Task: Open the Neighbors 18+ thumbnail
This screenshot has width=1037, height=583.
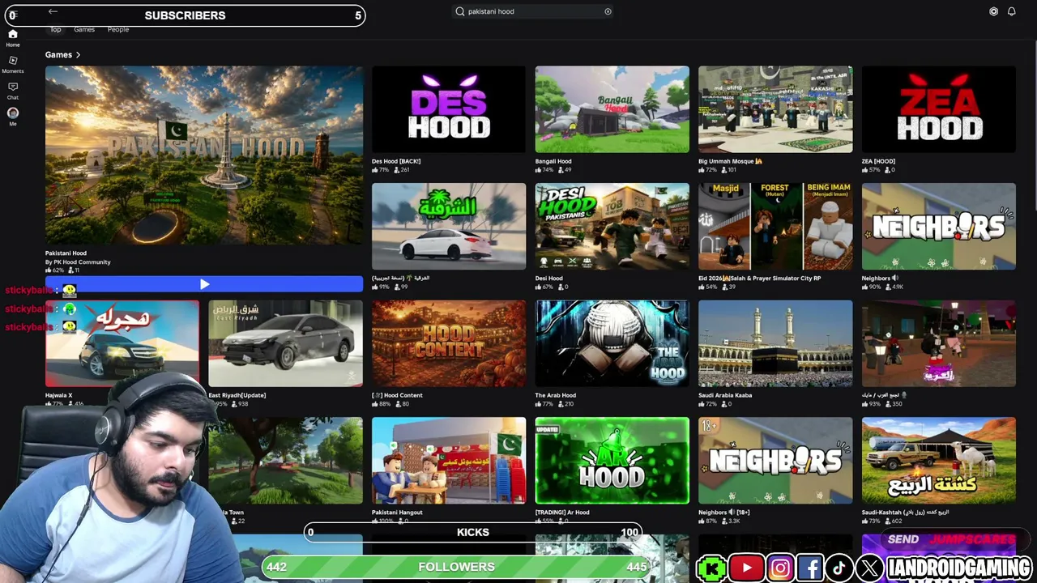Action: pos(775,461)
